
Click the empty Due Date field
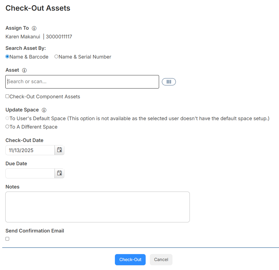[x=30, y=173]
